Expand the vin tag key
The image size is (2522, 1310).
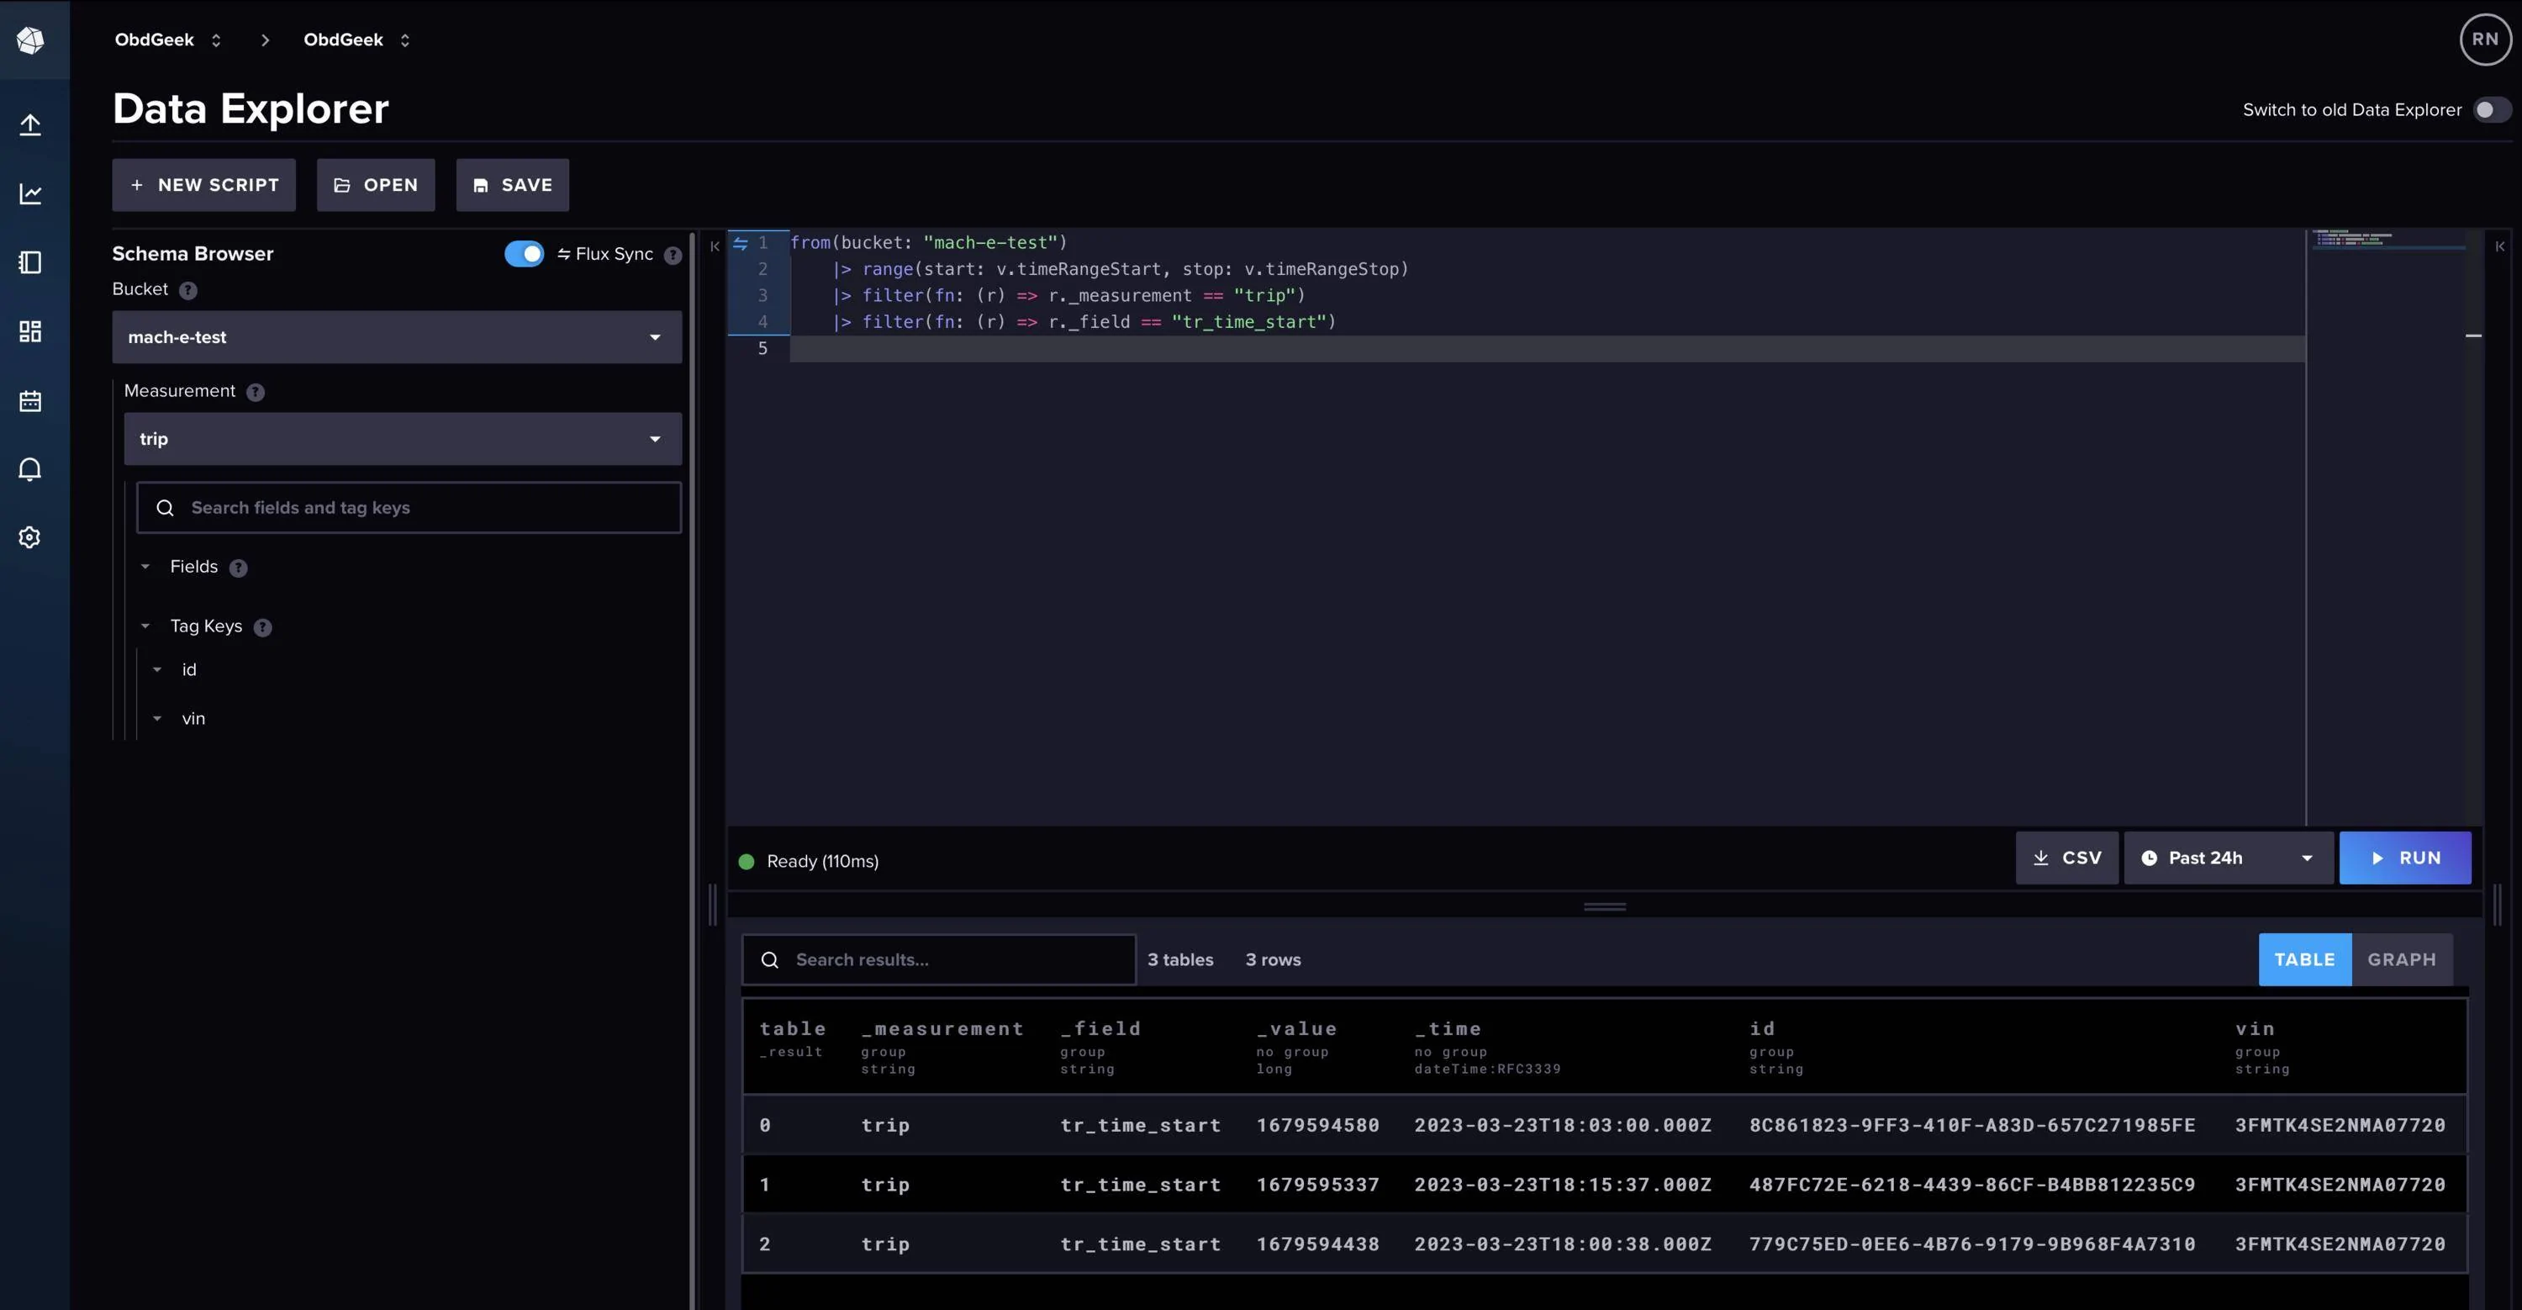(156, 719)
